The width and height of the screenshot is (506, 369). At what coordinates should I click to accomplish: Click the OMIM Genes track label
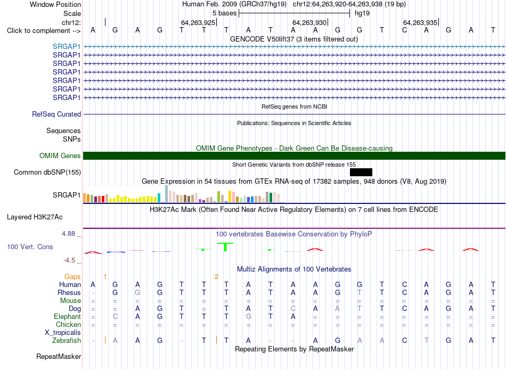[x=60, y=156]
